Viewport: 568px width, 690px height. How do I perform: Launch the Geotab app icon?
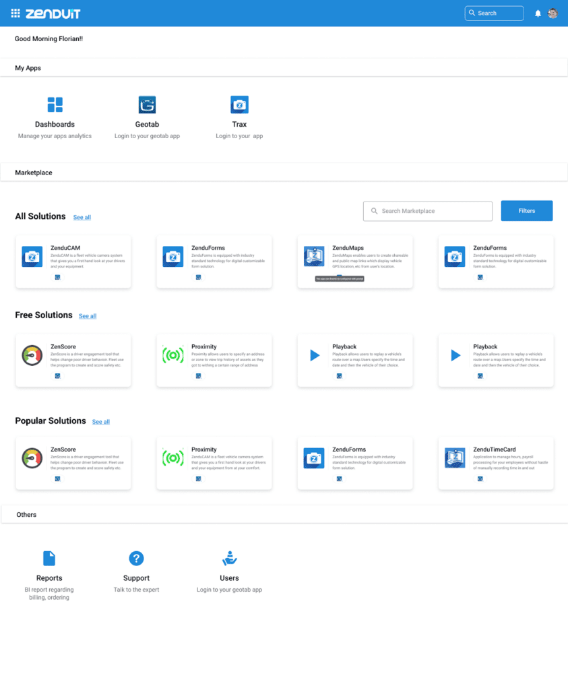click(147, 104)
